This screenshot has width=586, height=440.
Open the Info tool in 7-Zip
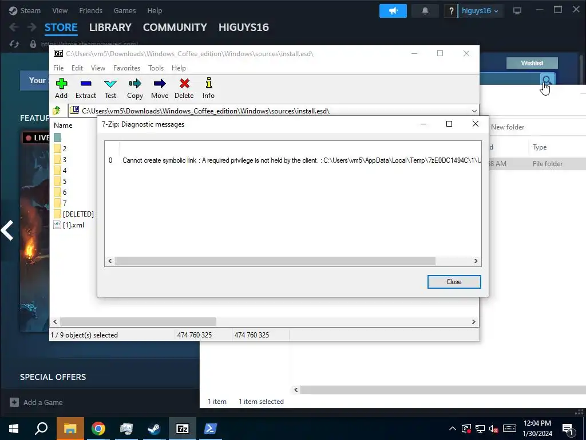pos(208,88)
